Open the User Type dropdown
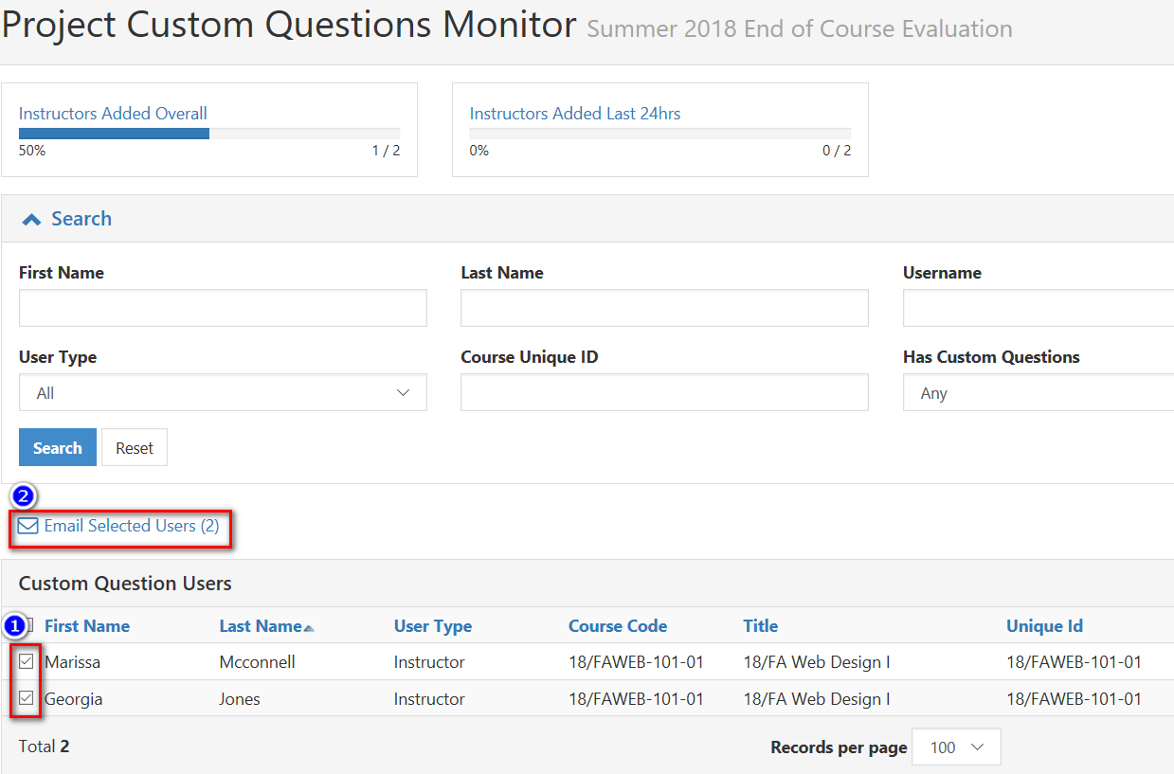This screenshot has height=774, width=1174. [x=223, y=392]
